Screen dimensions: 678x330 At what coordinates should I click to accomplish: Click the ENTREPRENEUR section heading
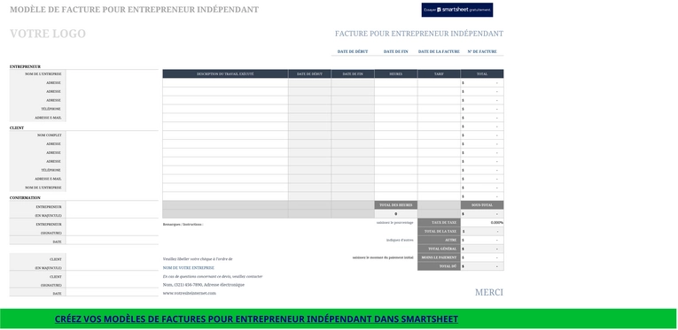[25, 67]
